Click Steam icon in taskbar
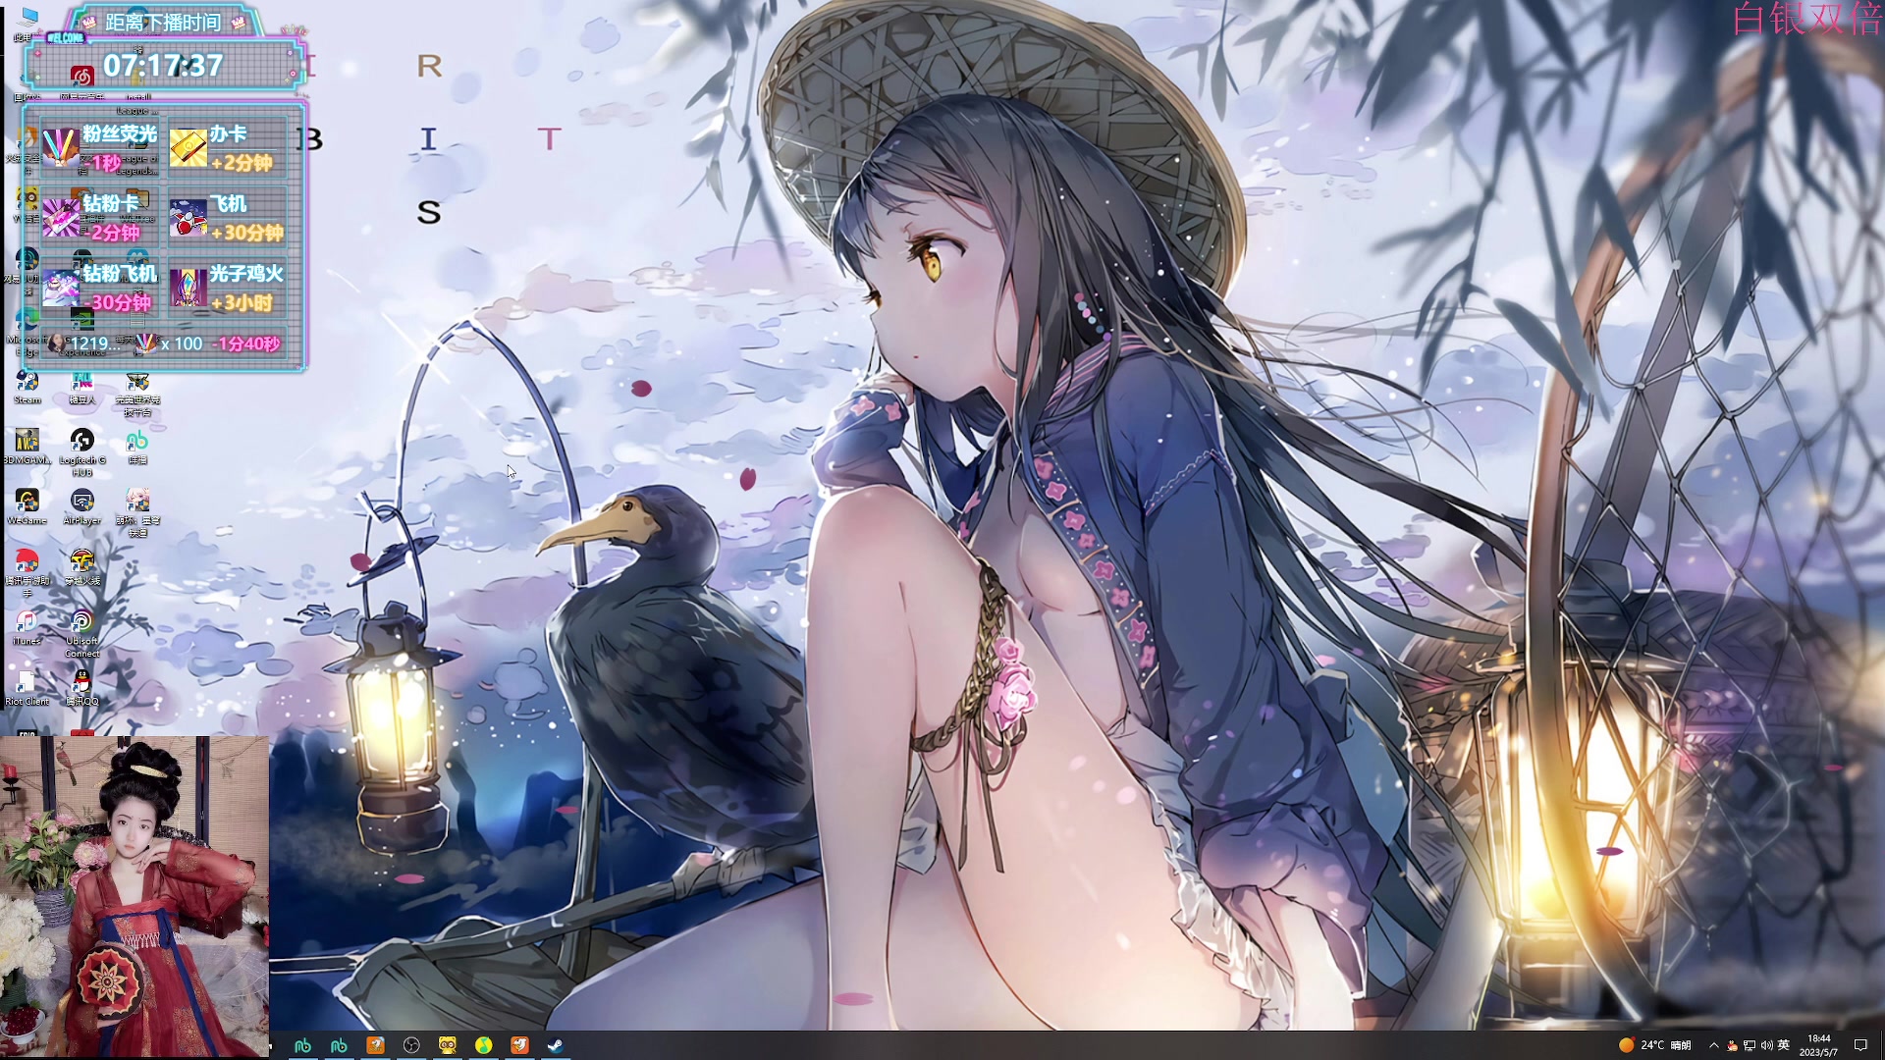1885x1060 pixels. click(556, 1045)
